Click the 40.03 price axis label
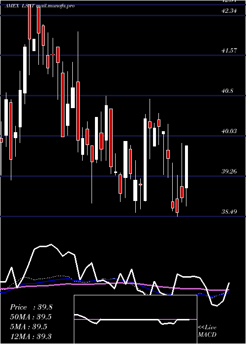The width and height of the screenshot is (246, 344). coord(229,131)
